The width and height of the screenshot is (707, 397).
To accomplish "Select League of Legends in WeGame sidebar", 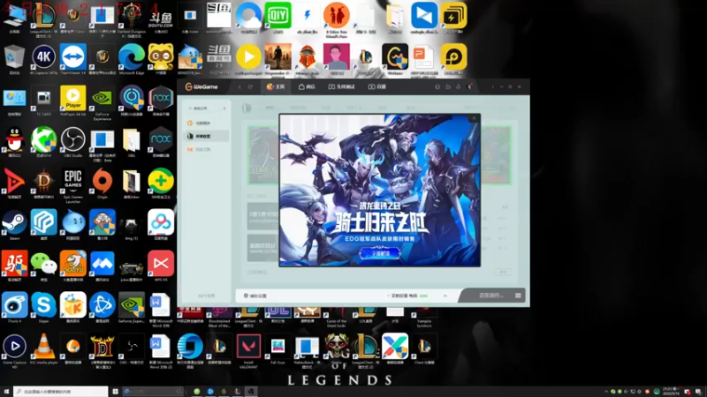I will pos(207,136).
